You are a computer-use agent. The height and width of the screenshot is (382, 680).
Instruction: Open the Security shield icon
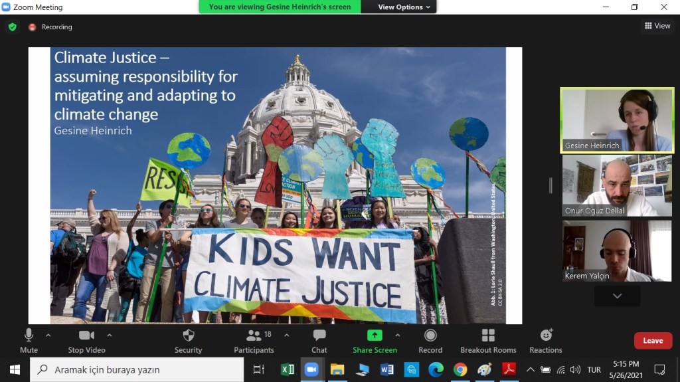pos(188,335)
